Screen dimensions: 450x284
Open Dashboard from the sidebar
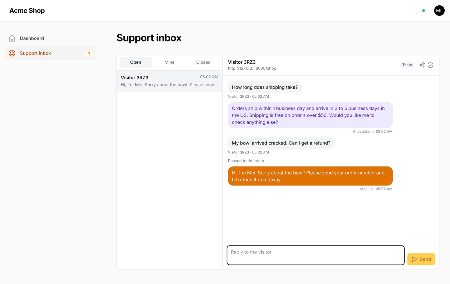(x=50, y=38)
